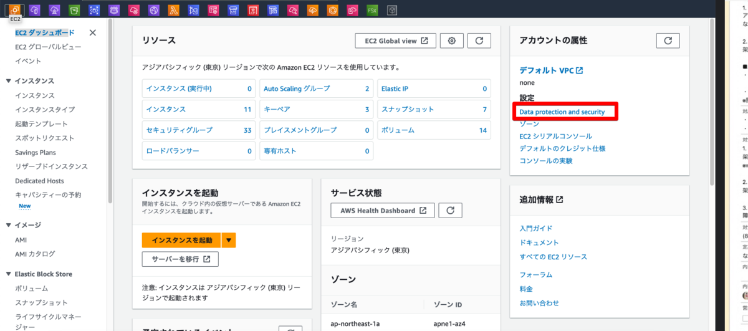Click the gray cube shortcut icon
The width and height of the screenshot is (748, 331).
(x=391, y=10)
